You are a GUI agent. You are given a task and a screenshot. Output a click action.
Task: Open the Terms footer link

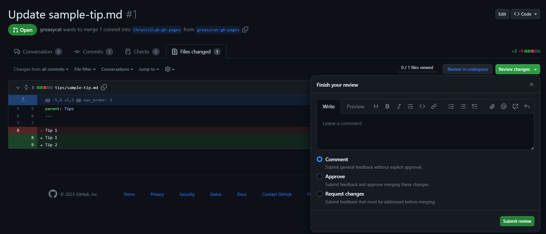pos(129,194)
